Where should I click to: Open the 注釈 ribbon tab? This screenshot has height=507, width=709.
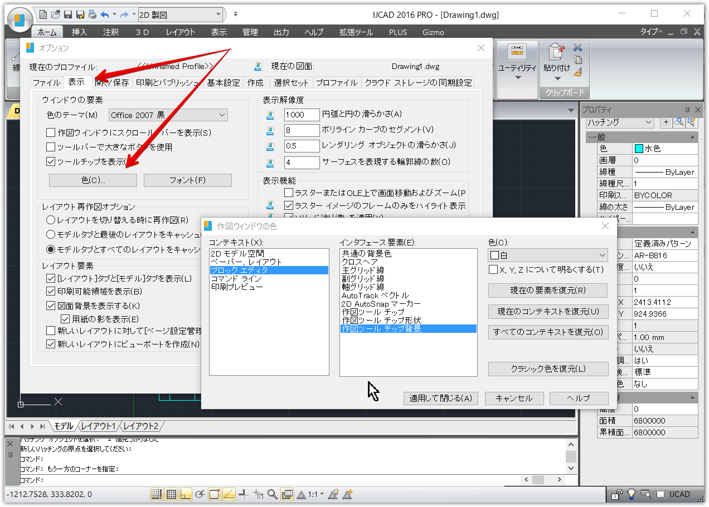[x=111, y=32]
